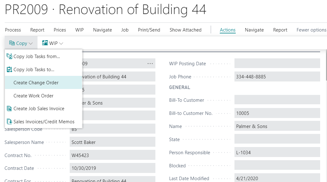Click the Job Phone field
327x182 pixels.
point(277,76)
